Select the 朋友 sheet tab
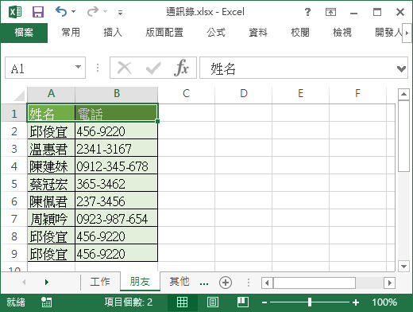 [140, 282]
